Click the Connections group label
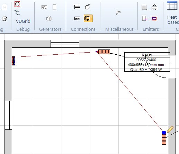This screenshot has height=154, width=179. (83, 29)
